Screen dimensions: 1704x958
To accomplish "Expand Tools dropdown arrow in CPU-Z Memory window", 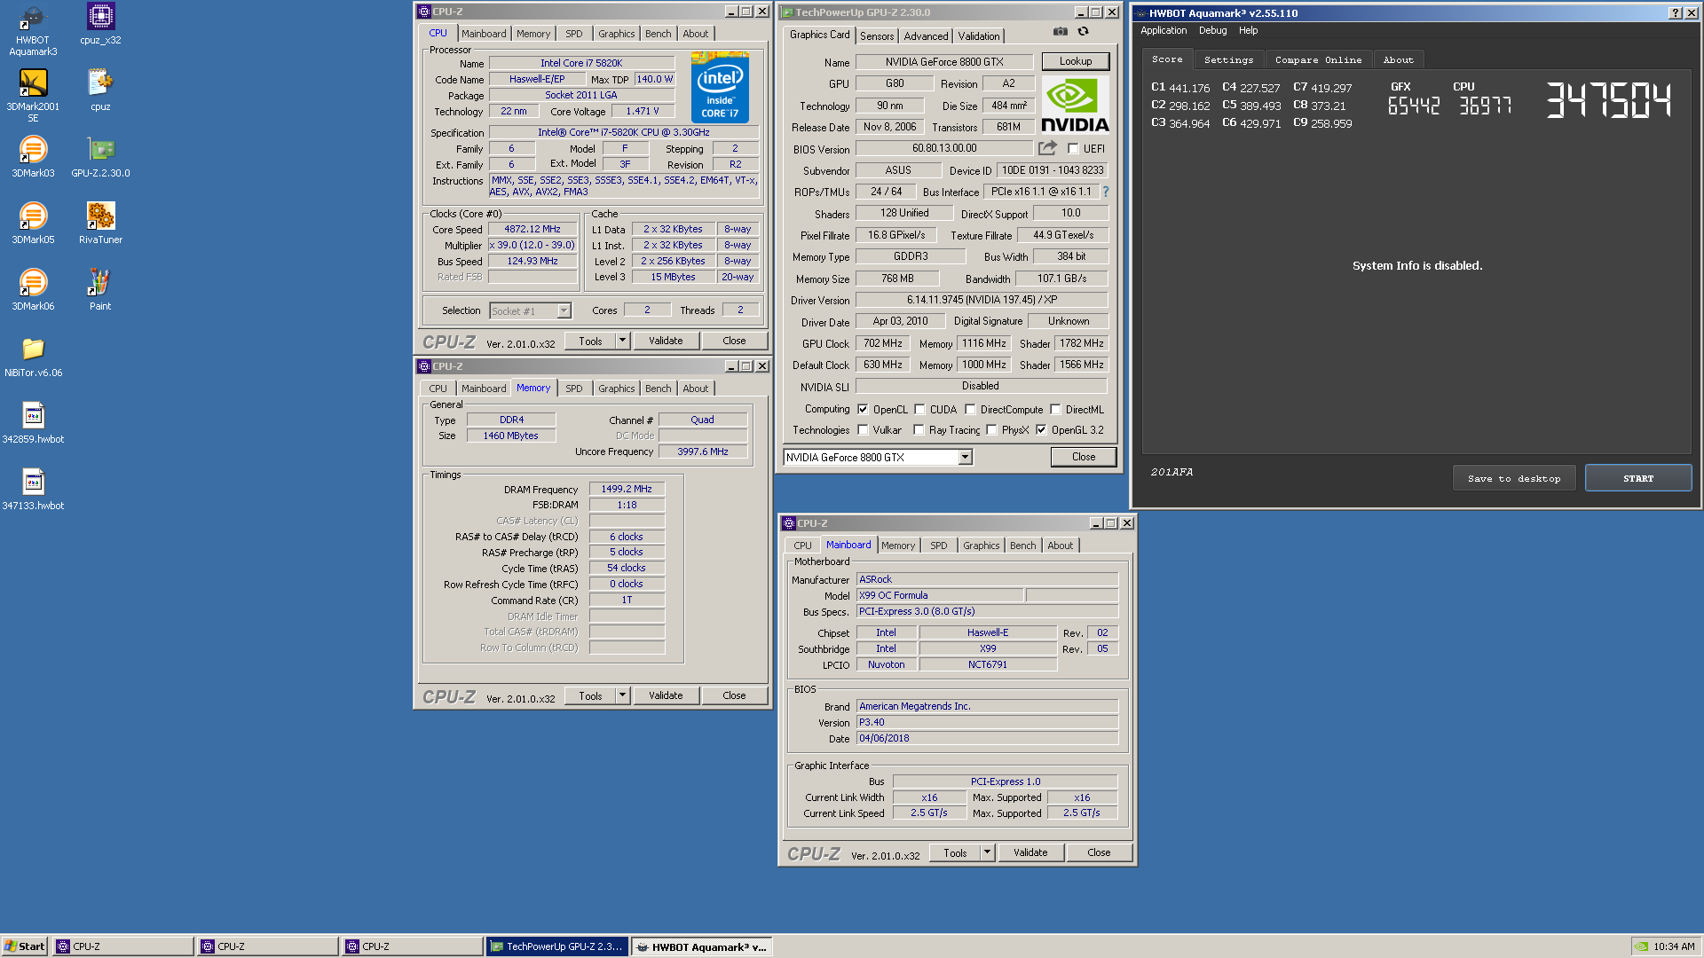I will point(622,695).
